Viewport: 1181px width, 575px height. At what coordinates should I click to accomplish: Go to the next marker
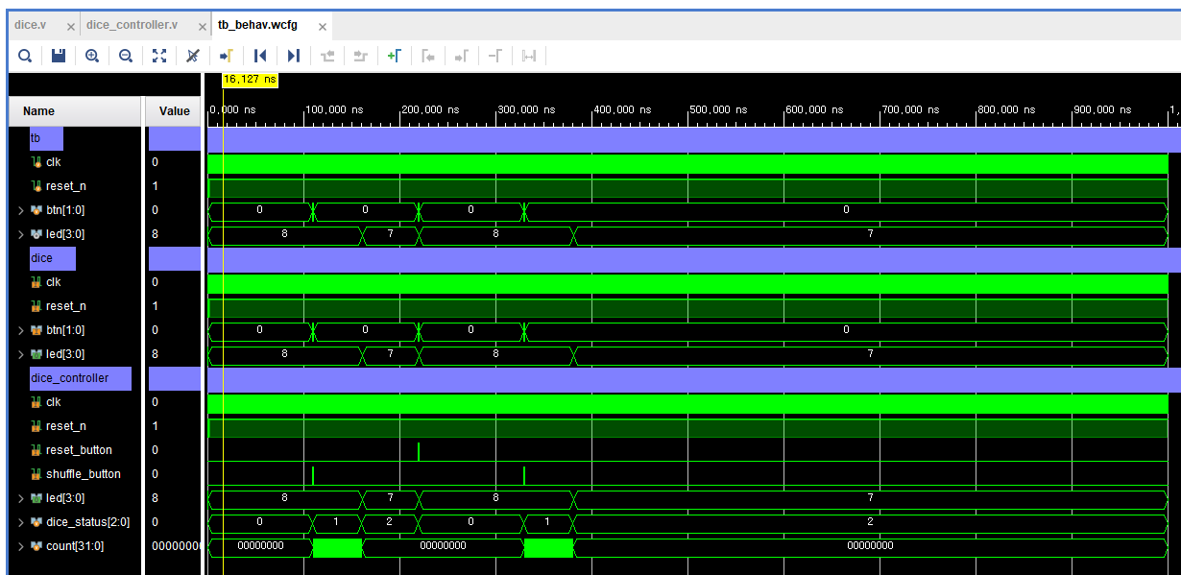coord(461,56)
